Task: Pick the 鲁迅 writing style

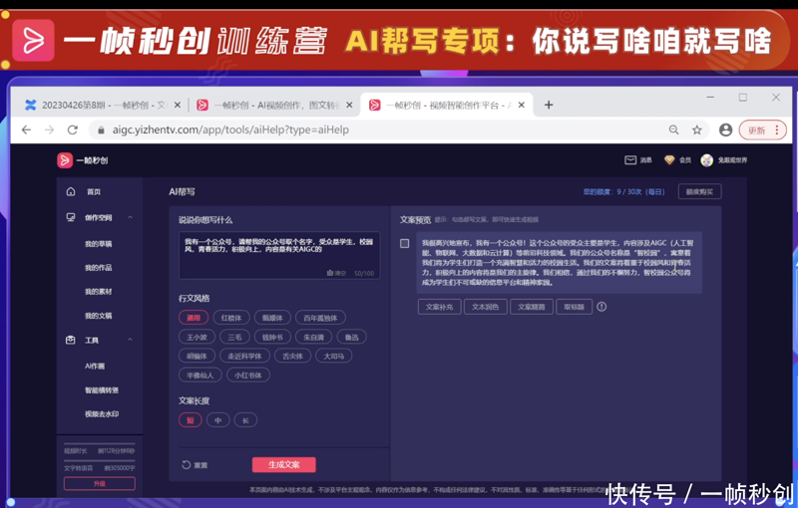Action: tap(352, 337)
